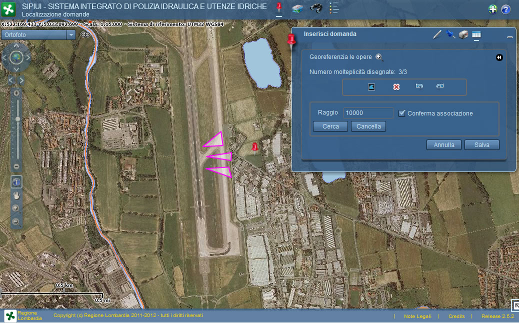
Task: Click the zoom slider handle
Action: pyautogui.click(x=17, y=119)
